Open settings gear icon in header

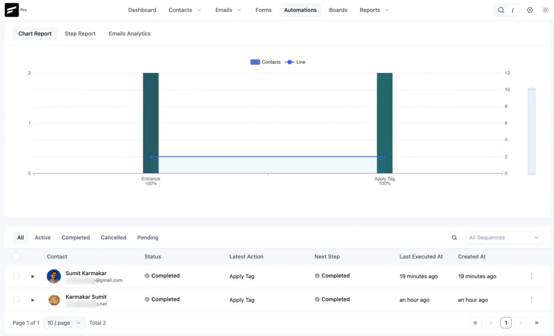coord(530,10)
